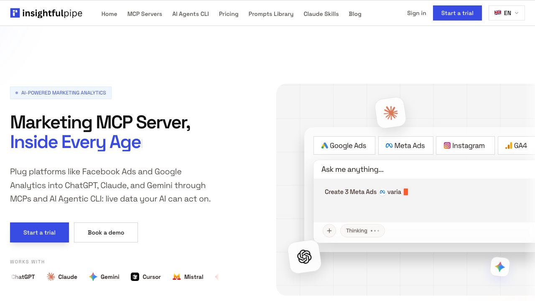Select the Instagram tab
This screenshot has width=535, height=301.
465,145
